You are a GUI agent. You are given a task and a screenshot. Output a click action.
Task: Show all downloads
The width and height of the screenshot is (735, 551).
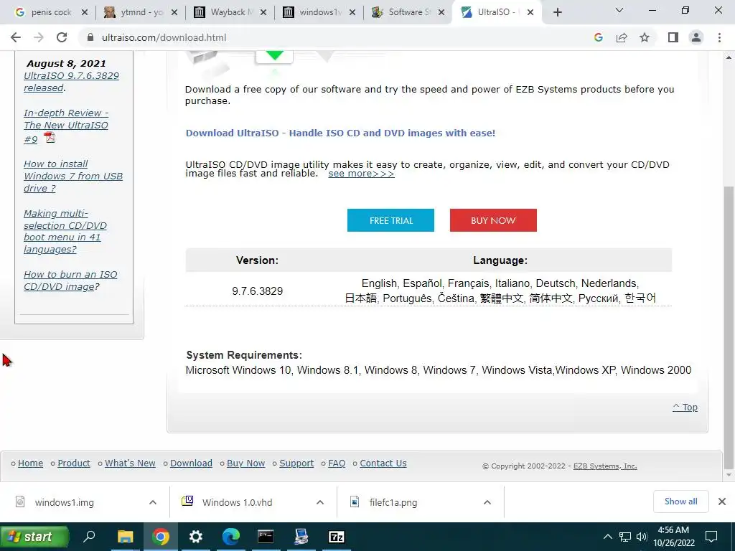[680, 501]
